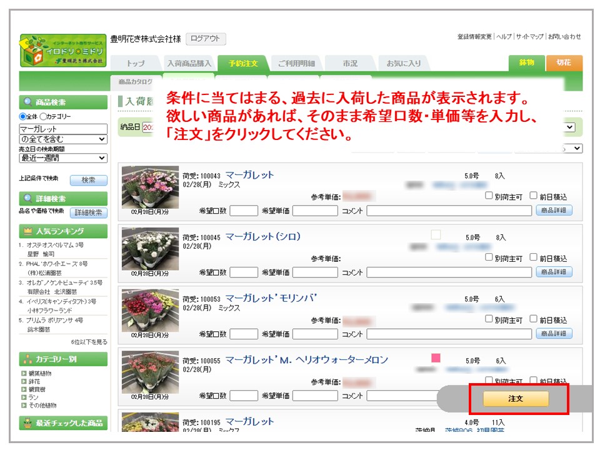Open the 最近一週間 search period dropdown
This screenshot has height=450, width=600.
click(63, 159)
